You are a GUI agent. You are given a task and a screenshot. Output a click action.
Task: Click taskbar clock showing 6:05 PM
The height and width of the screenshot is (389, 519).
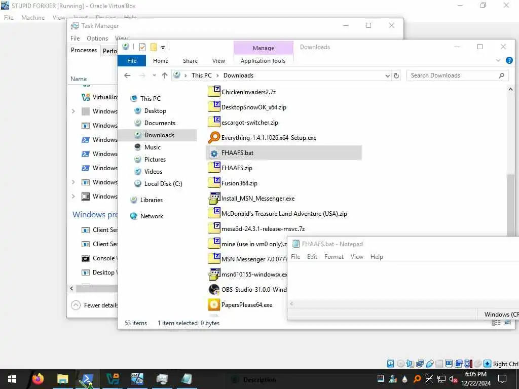(475, 379)
